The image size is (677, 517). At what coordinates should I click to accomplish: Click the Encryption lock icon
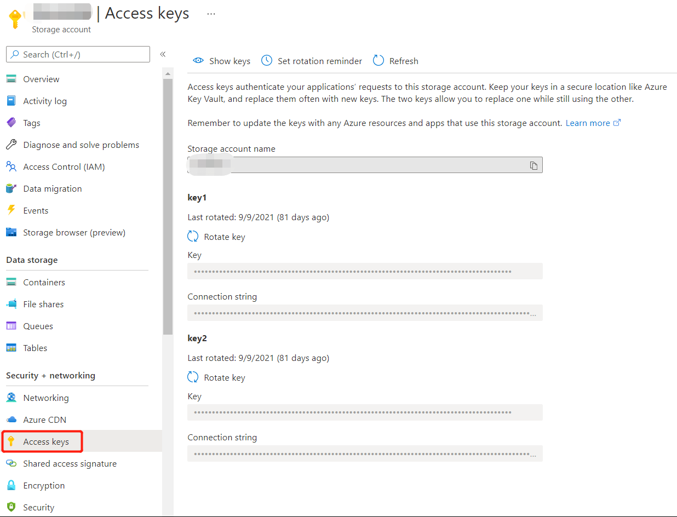(11, 485)
